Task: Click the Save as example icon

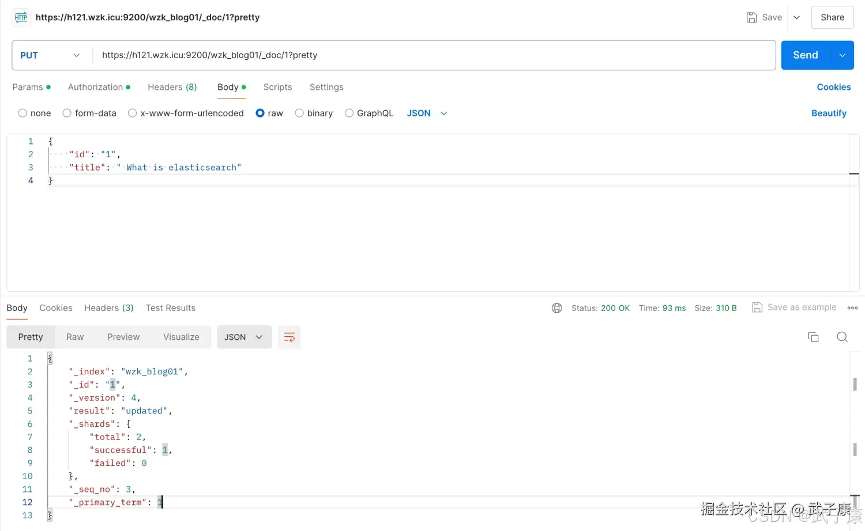Action: (x=757, y=308)
